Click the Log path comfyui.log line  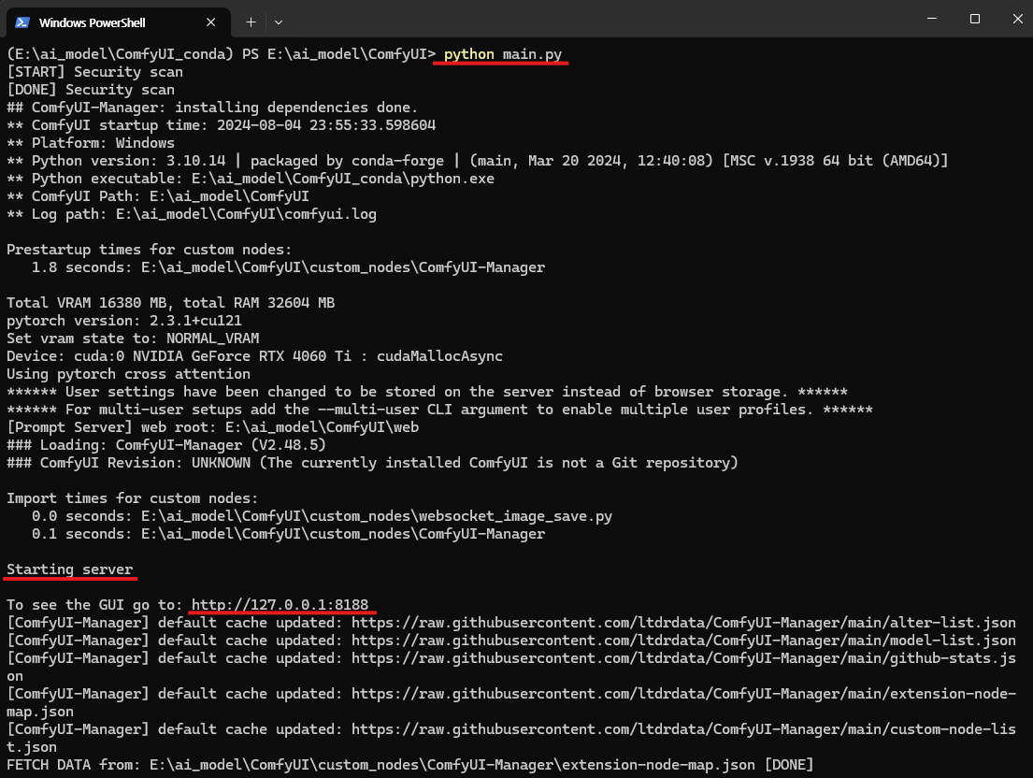coord(192,214)
